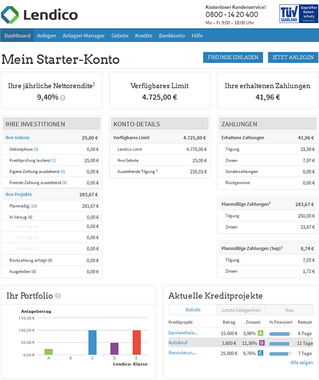Click the Rückgewinne row
Image resolution: width=319 pixels, height=380 pixels.
pos(268,183)
